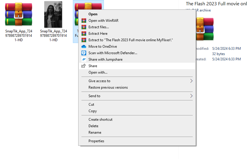The height and width of the screenshot is (159, 247).
Task: Expand the Send to submenu arrow
Action: tap(191, 96)
